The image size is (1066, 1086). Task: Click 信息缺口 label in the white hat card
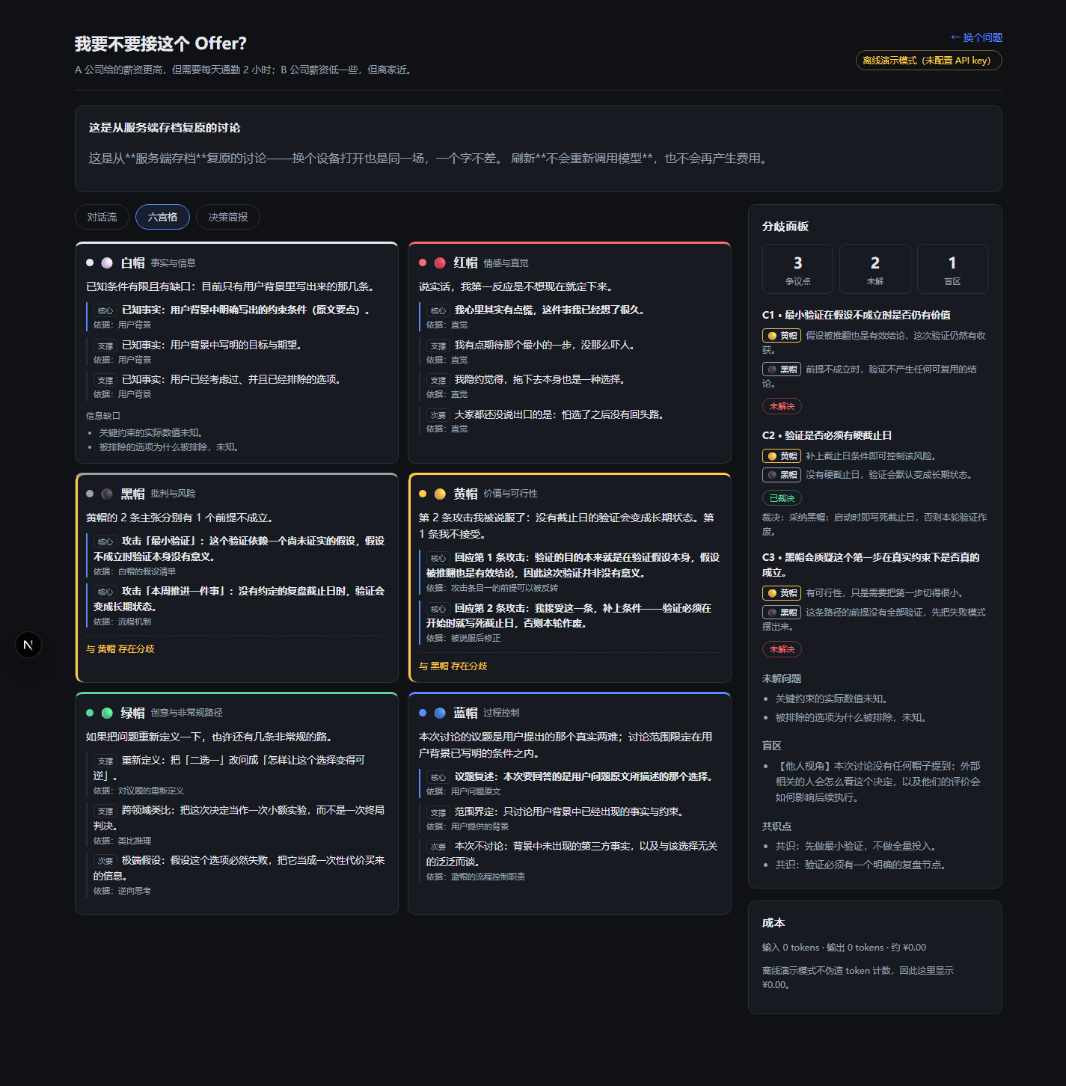(x=103, y=416)
